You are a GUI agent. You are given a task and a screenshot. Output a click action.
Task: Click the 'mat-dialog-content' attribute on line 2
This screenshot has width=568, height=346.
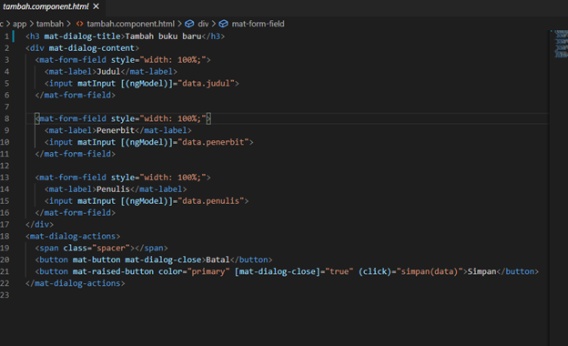tap(92, 48)
